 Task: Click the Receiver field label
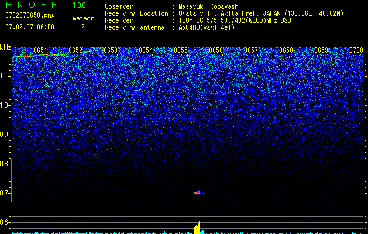[x=119, y=20]
